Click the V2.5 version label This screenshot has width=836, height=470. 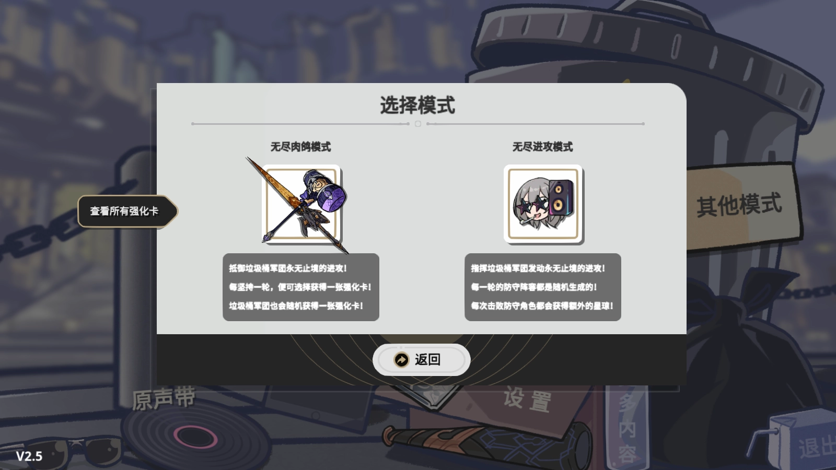tap(29, 456)
